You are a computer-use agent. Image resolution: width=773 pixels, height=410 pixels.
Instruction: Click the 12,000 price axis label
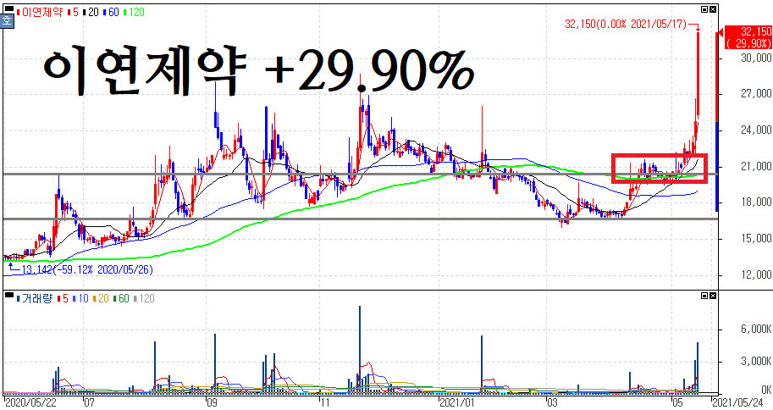click(756, 274)
